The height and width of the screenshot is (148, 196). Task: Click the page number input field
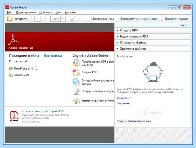tap(37, 19)
